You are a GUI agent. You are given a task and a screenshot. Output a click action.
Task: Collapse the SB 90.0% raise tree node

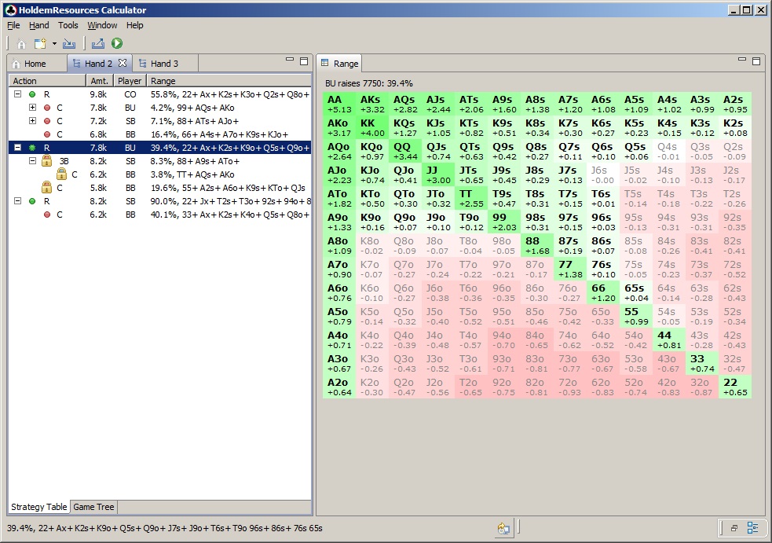tap(18, 200)
